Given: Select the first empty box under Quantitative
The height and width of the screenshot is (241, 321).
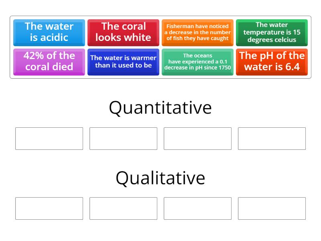Looking at the screenshot, I should 49,139.
